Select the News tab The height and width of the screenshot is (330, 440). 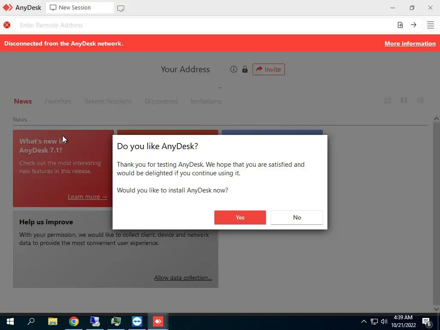click(23, 101)
